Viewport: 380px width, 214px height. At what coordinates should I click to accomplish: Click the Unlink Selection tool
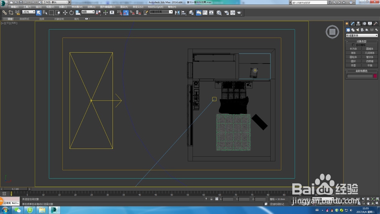11,13
